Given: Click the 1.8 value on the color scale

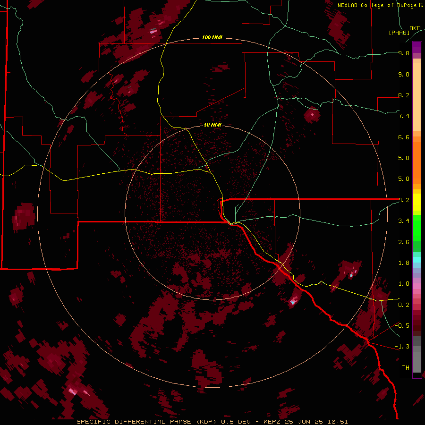Looking at the screenshot, I should tap(404, 263).
